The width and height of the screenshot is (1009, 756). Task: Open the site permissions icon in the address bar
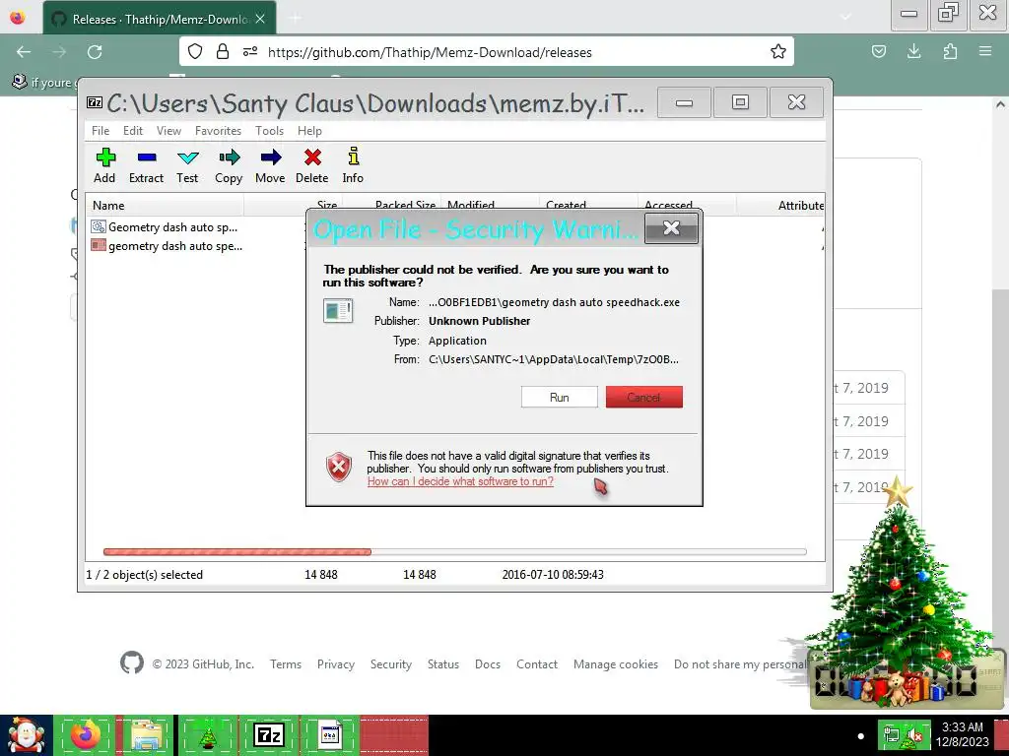click(250, 51)
